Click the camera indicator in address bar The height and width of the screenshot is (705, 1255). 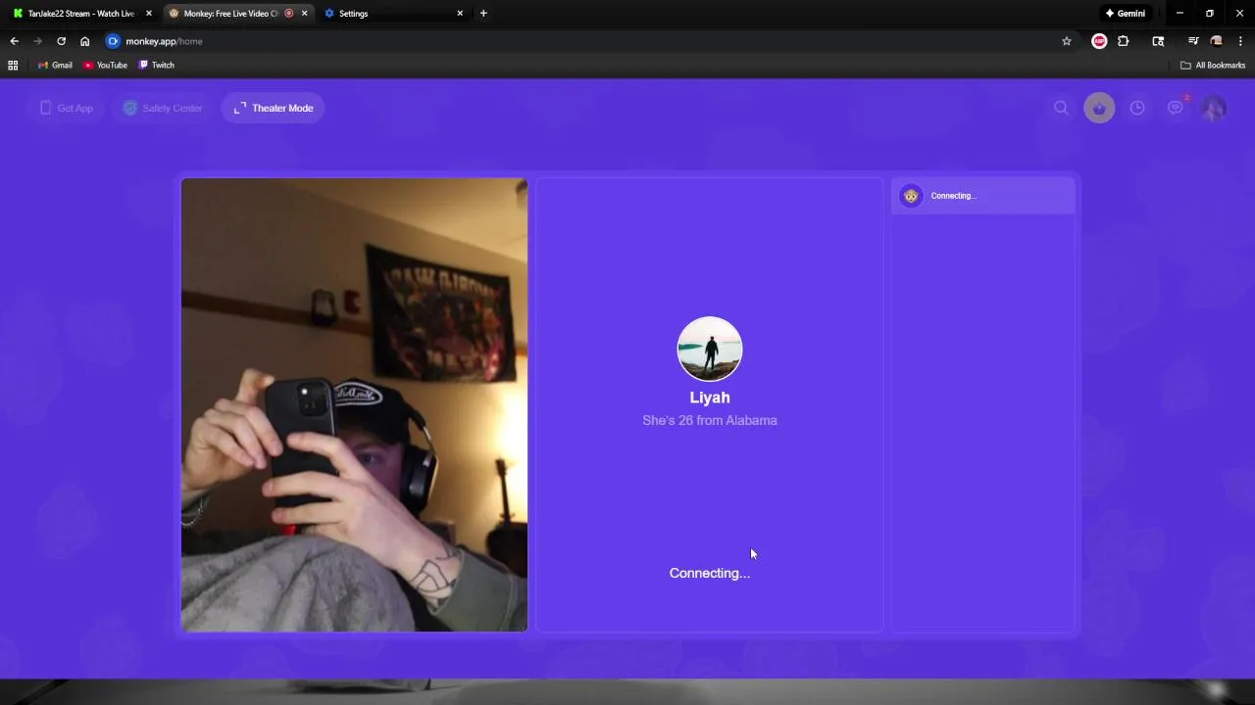pos(113,41)
